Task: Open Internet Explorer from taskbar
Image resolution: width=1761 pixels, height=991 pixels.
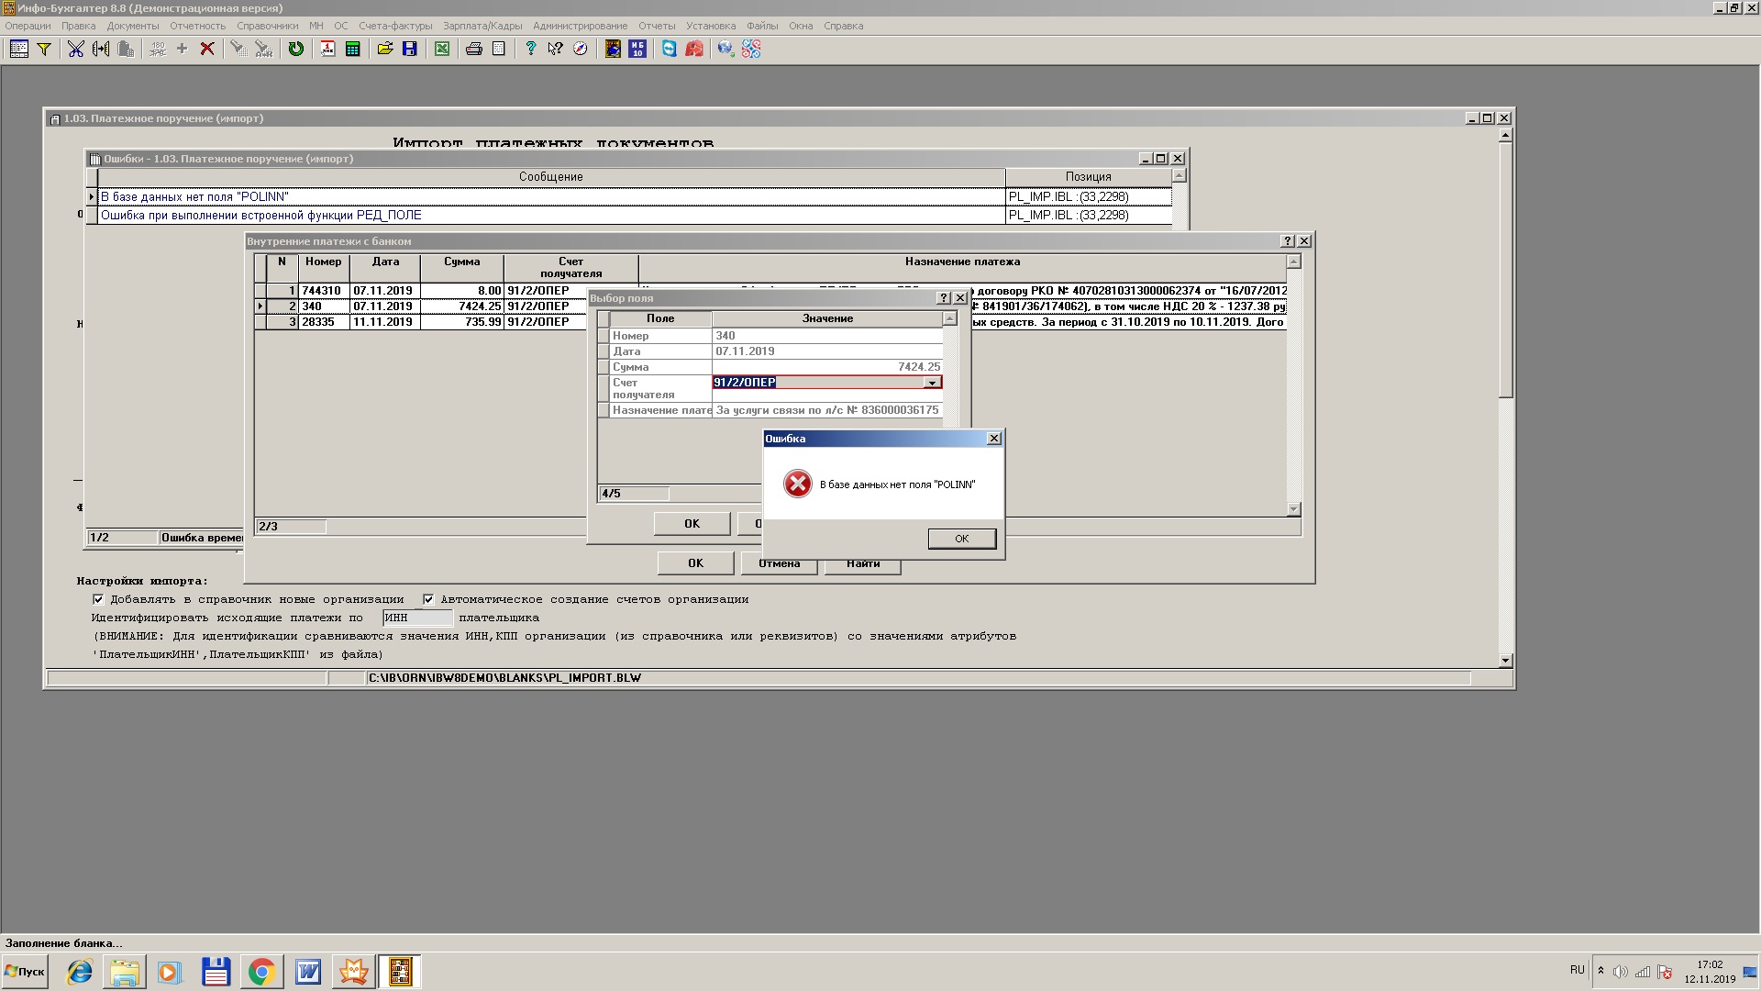Action: pos(80,972)
